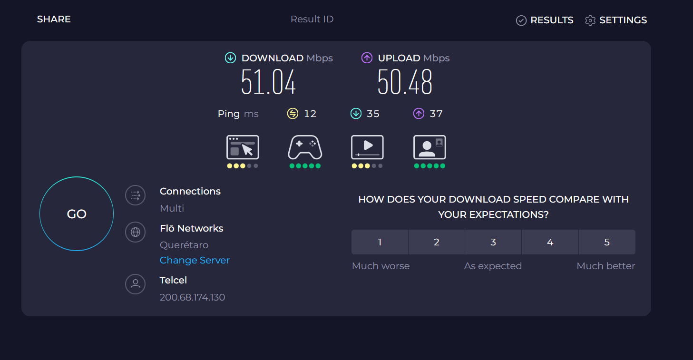Click the Connections arrows icon

[x=135, y=195]
